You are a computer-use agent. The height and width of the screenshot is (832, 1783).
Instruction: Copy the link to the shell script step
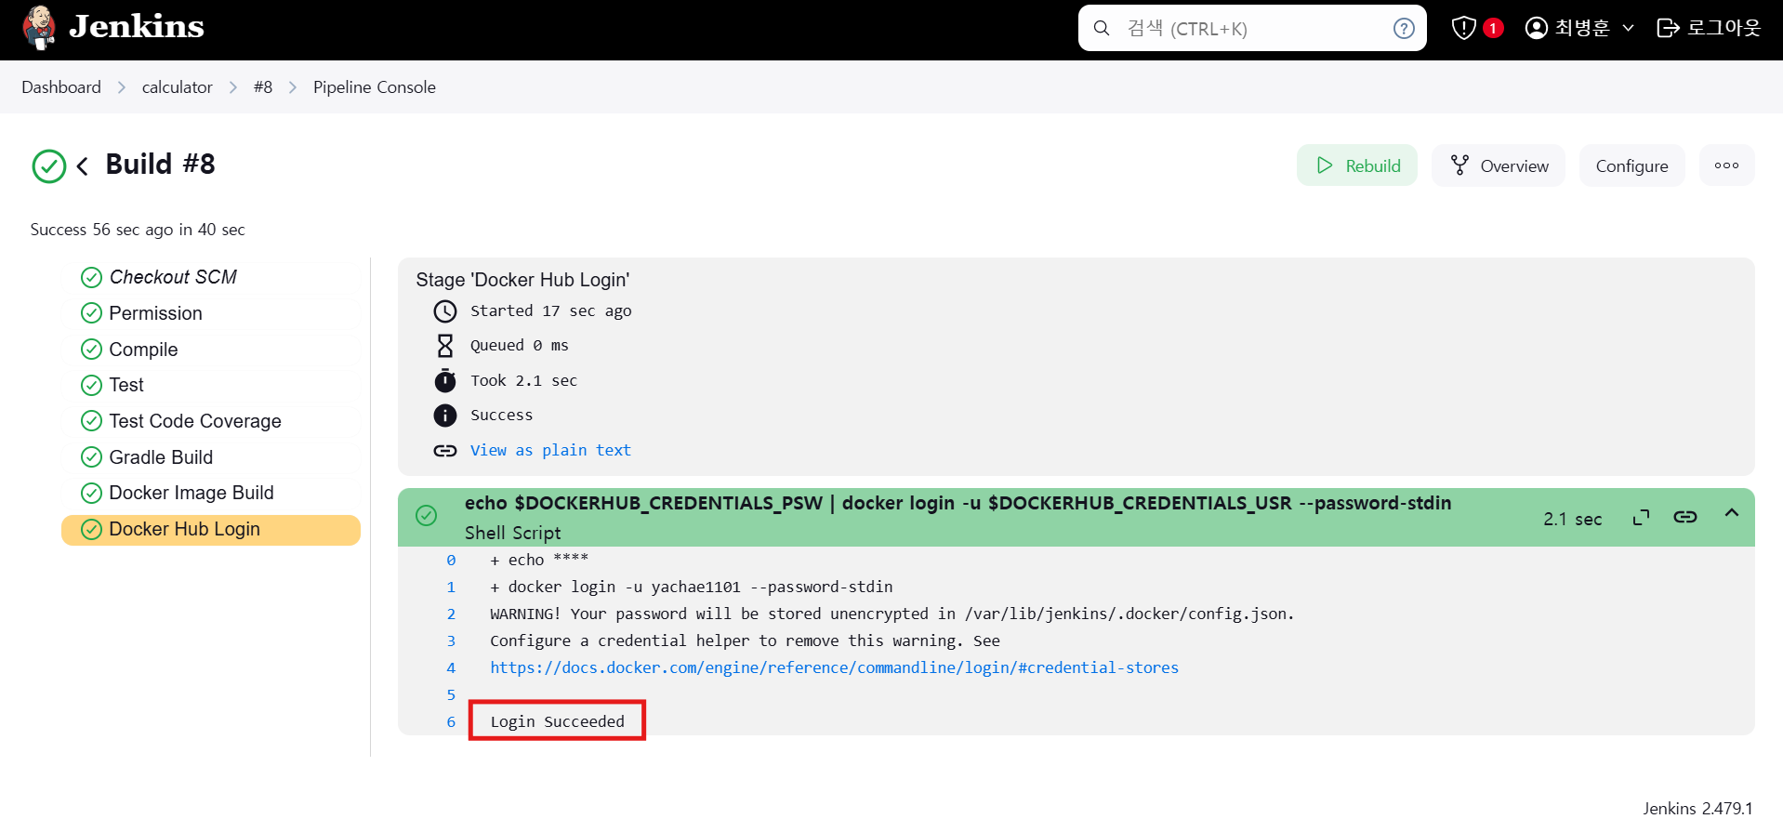point(1685,517)
